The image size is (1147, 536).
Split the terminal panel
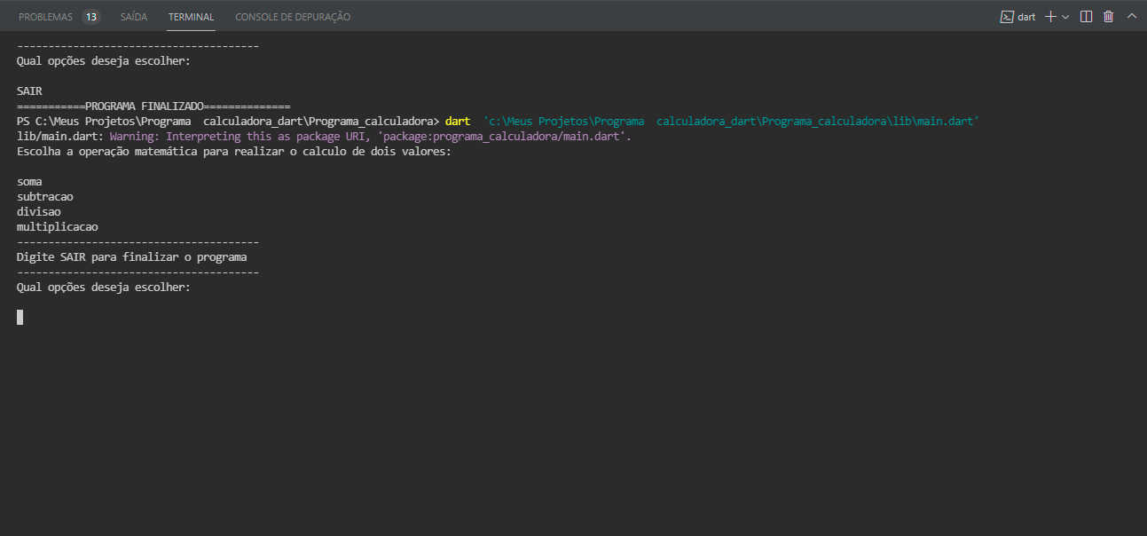1086,17
